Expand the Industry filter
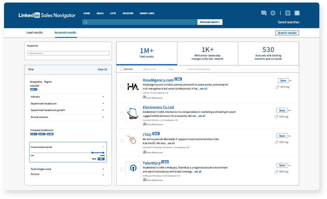 point(103,97)
